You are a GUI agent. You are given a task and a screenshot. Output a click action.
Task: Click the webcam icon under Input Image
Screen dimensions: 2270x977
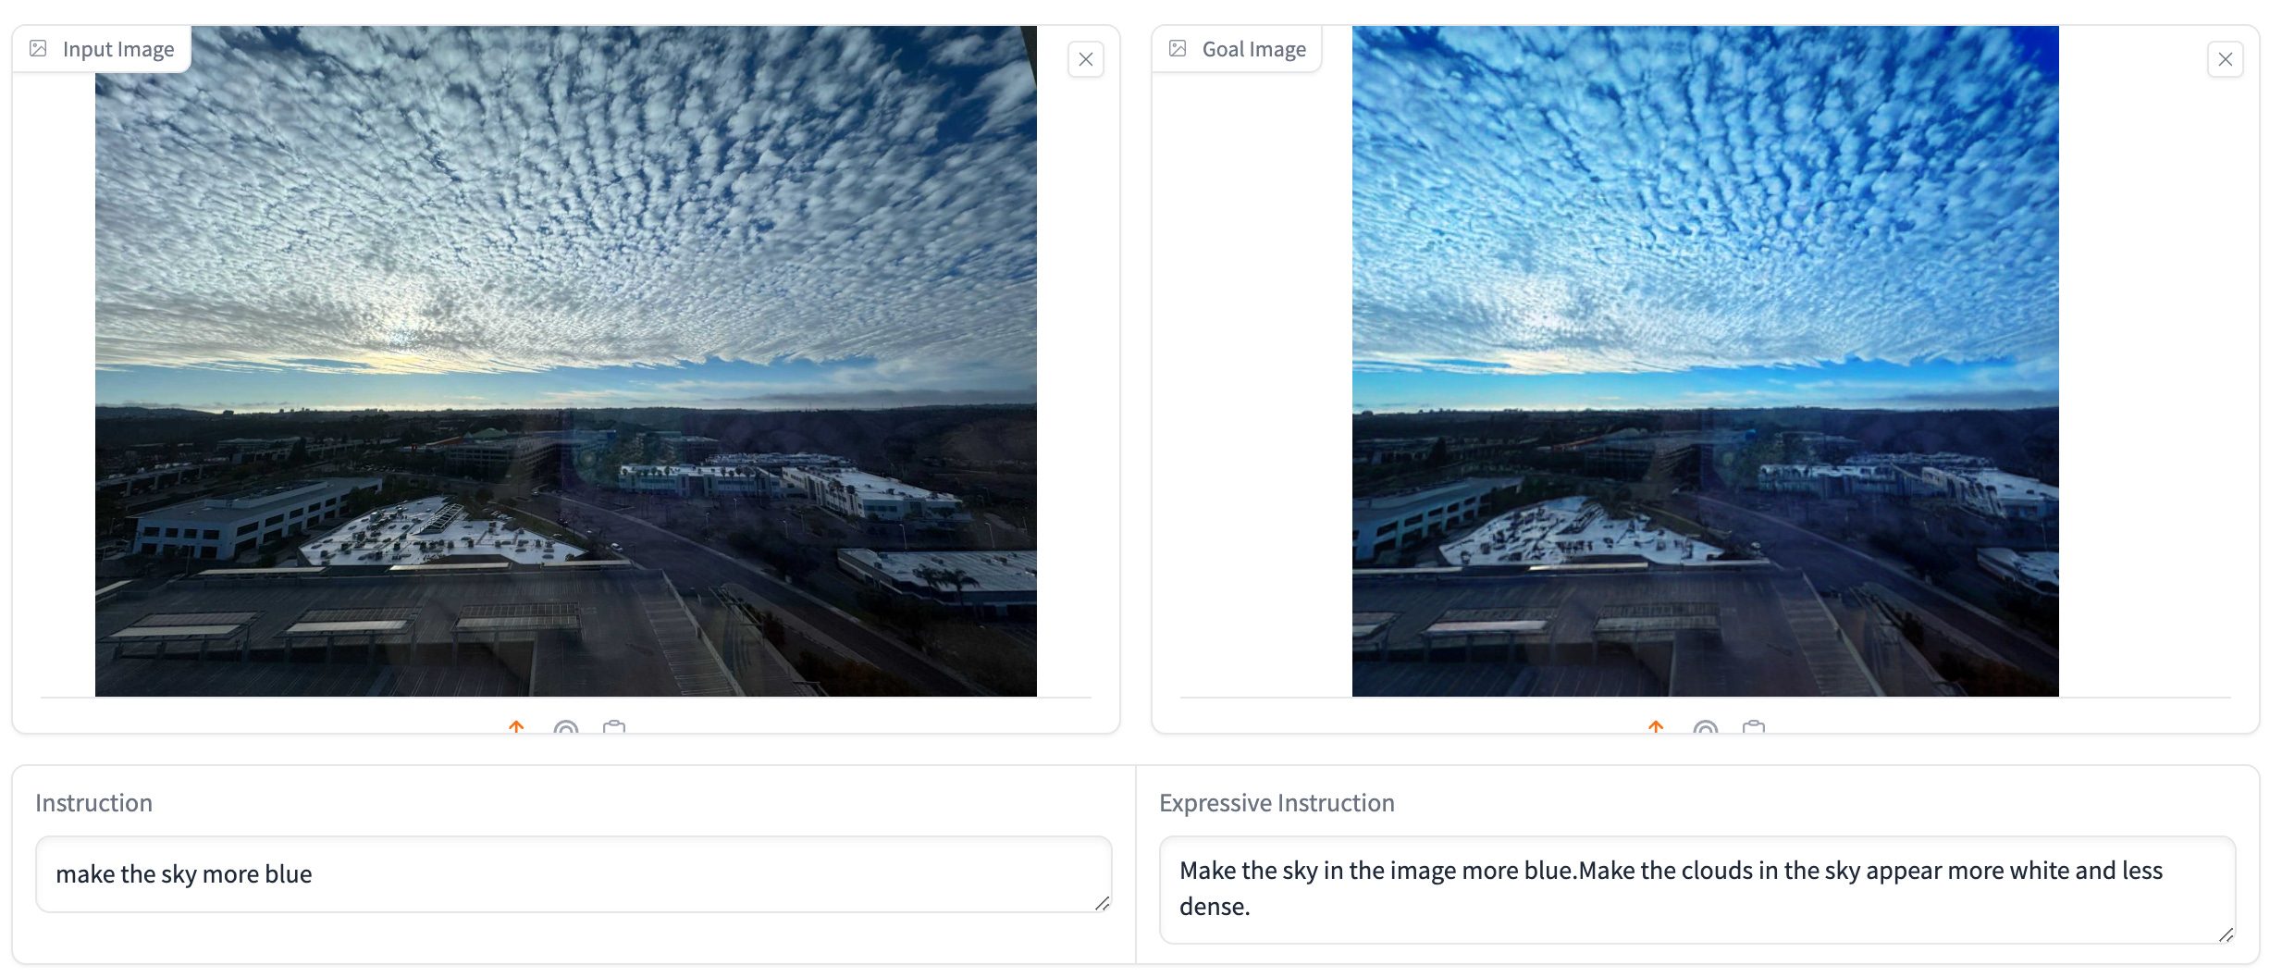[566, 727]
